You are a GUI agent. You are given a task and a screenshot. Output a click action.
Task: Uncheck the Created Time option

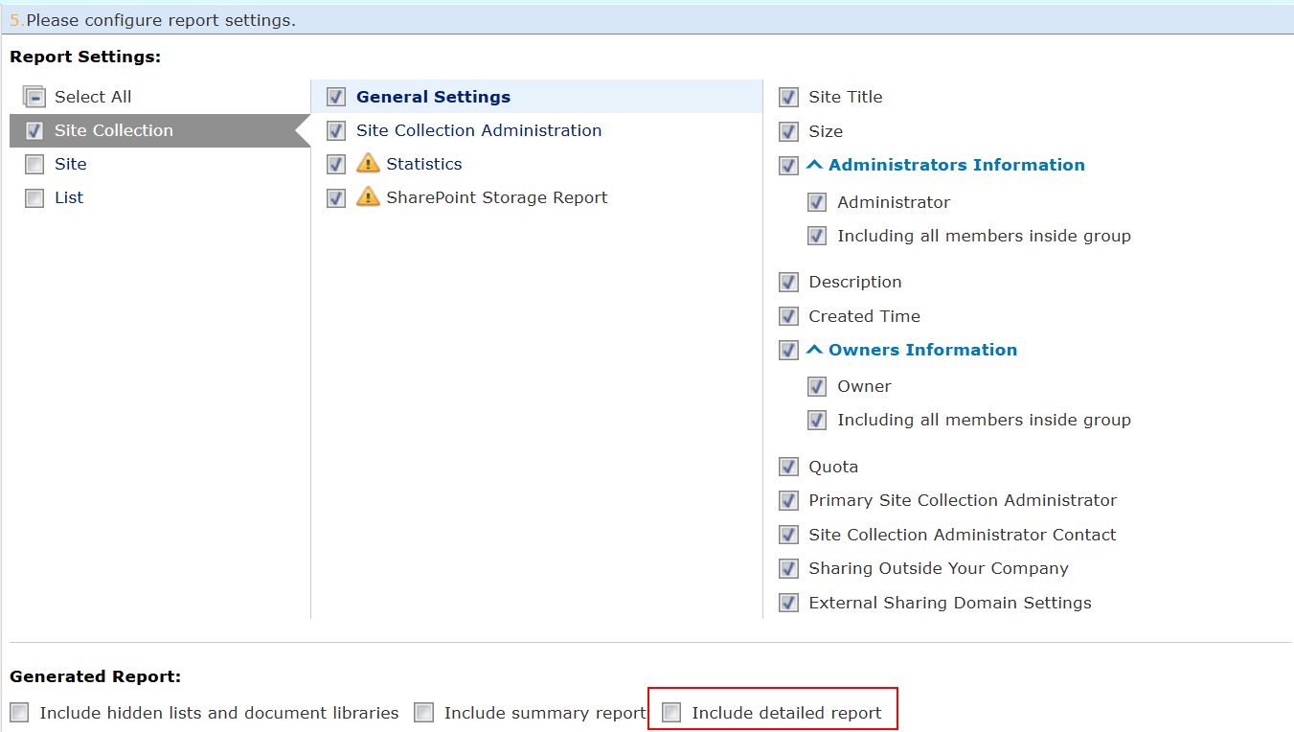(x=787, y=316)
